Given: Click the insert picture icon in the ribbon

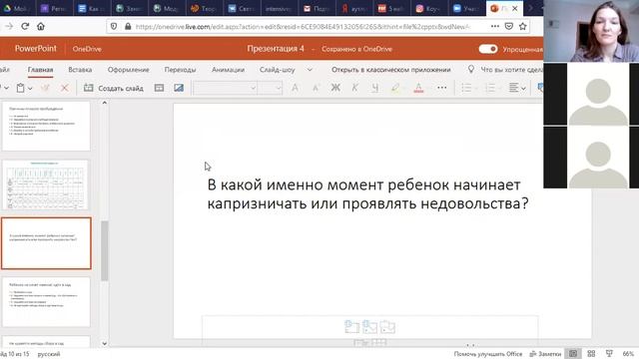Looking at the screenshot, I should tap(179, 88).
